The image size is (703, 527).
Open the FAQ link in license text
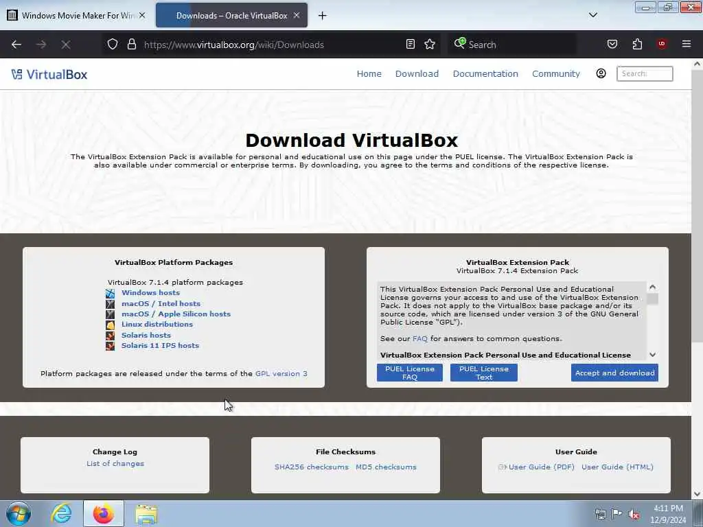pos(420,338)
